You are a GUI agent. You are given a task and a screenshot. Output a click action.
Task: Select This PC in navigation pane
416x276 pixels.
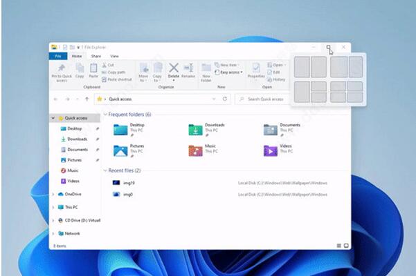point(71,207)
